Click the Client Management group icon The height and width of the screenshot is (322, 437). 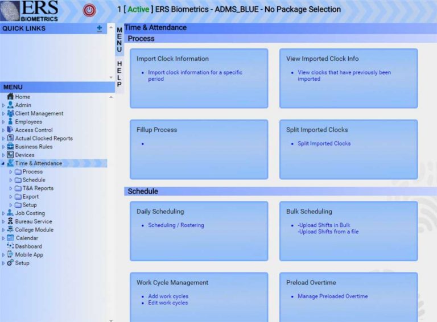[10, 113]
